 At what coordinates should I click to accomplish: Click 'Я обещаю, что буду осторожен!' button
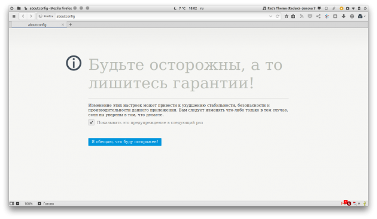(125, 142)
